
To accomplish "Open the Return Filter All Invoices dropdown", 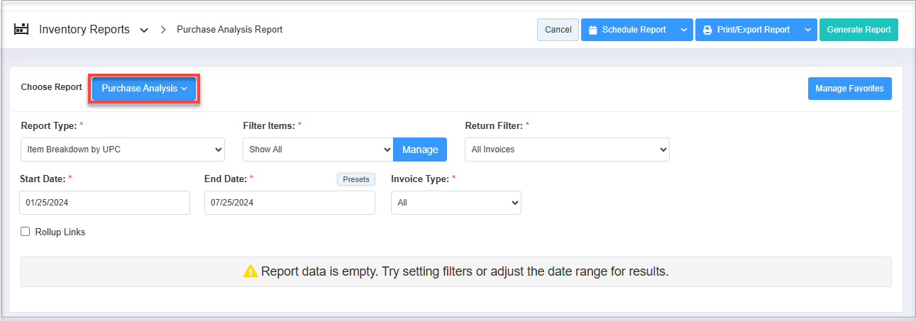I will point(567,150).
